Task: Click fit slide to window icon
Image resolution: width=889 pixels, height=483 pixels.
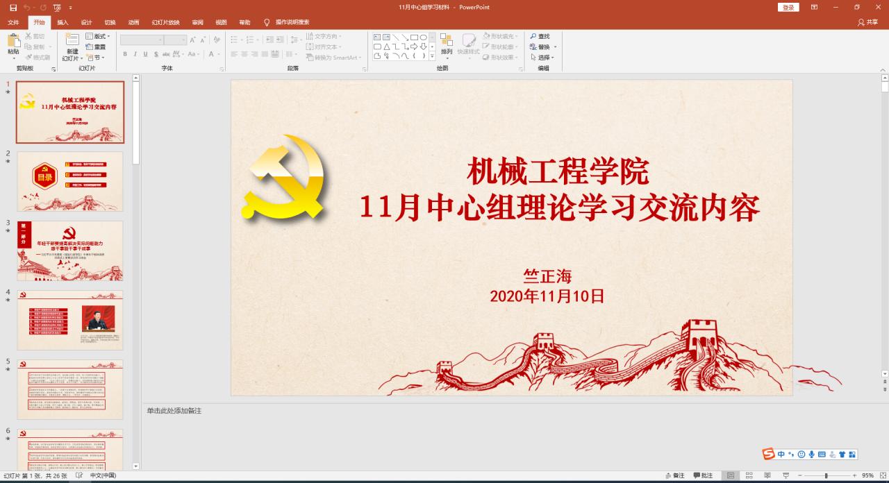Action: 881,475
